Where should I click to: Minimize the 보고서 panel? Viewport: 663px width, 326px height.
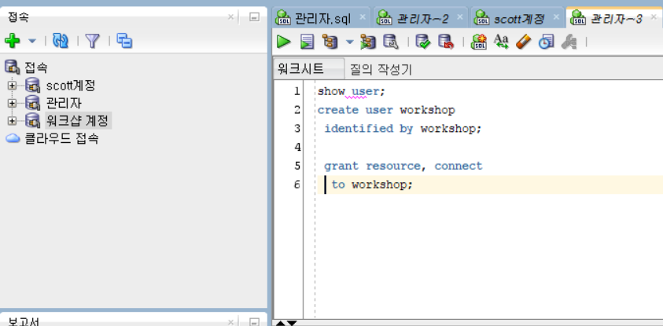tap(254, 322)
